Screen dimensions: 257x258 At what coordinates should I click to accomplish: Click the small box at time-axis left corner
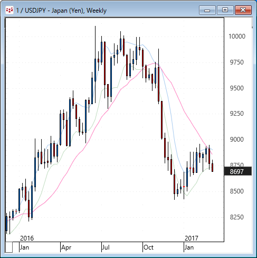[9, 247]
